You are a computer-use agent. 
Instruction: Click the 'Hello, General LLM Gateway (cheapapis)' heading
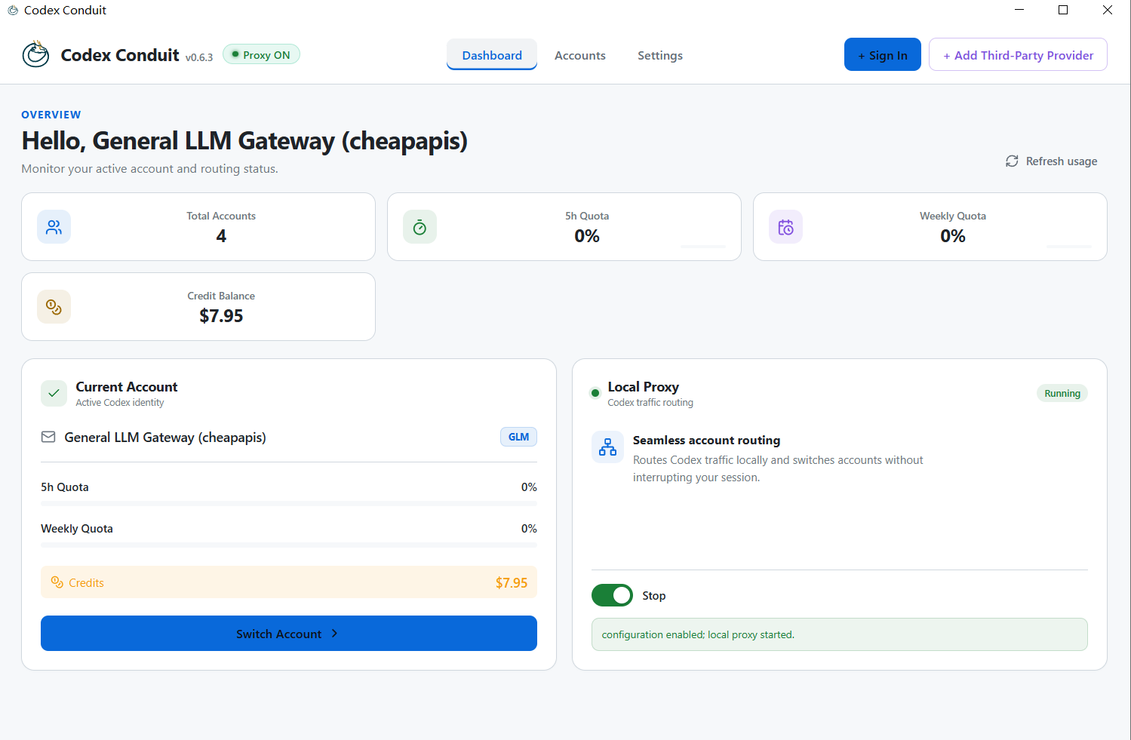244,141
